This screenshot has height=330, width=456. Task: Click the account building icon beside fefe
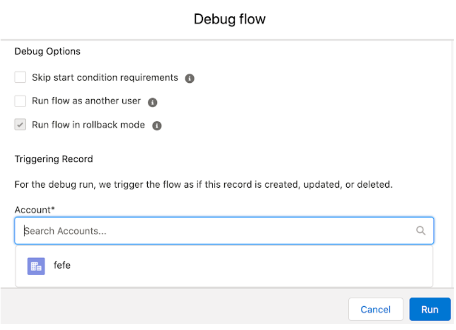pyautogui.click(x=36, y=266)
